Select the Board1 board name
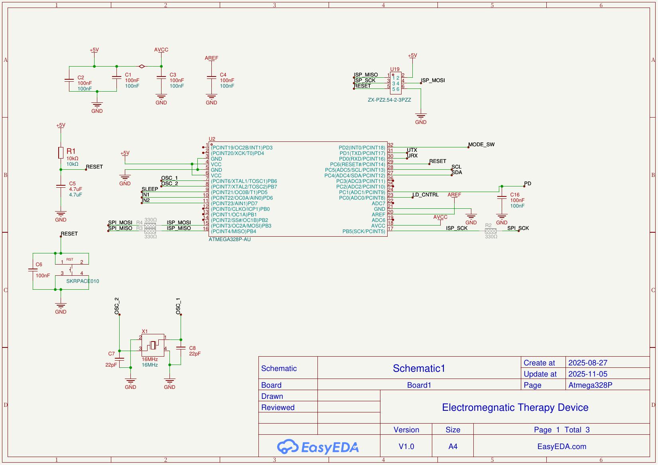658x465 pixels. [419, 385]
